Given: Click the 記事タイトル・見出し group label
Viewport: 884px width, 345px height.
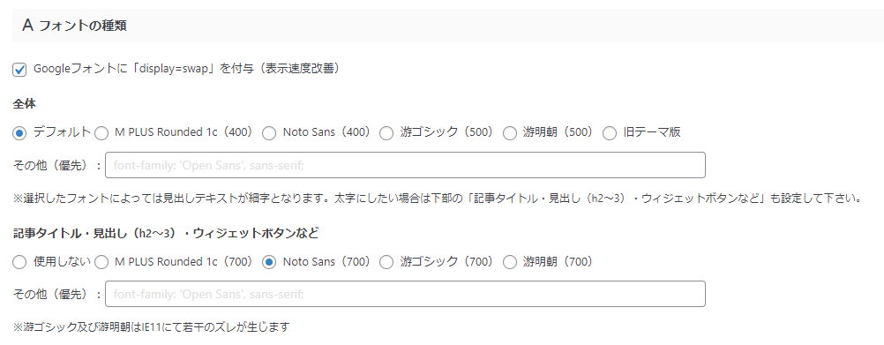Looking at the screenshot, I should click(x=167, y=233).
